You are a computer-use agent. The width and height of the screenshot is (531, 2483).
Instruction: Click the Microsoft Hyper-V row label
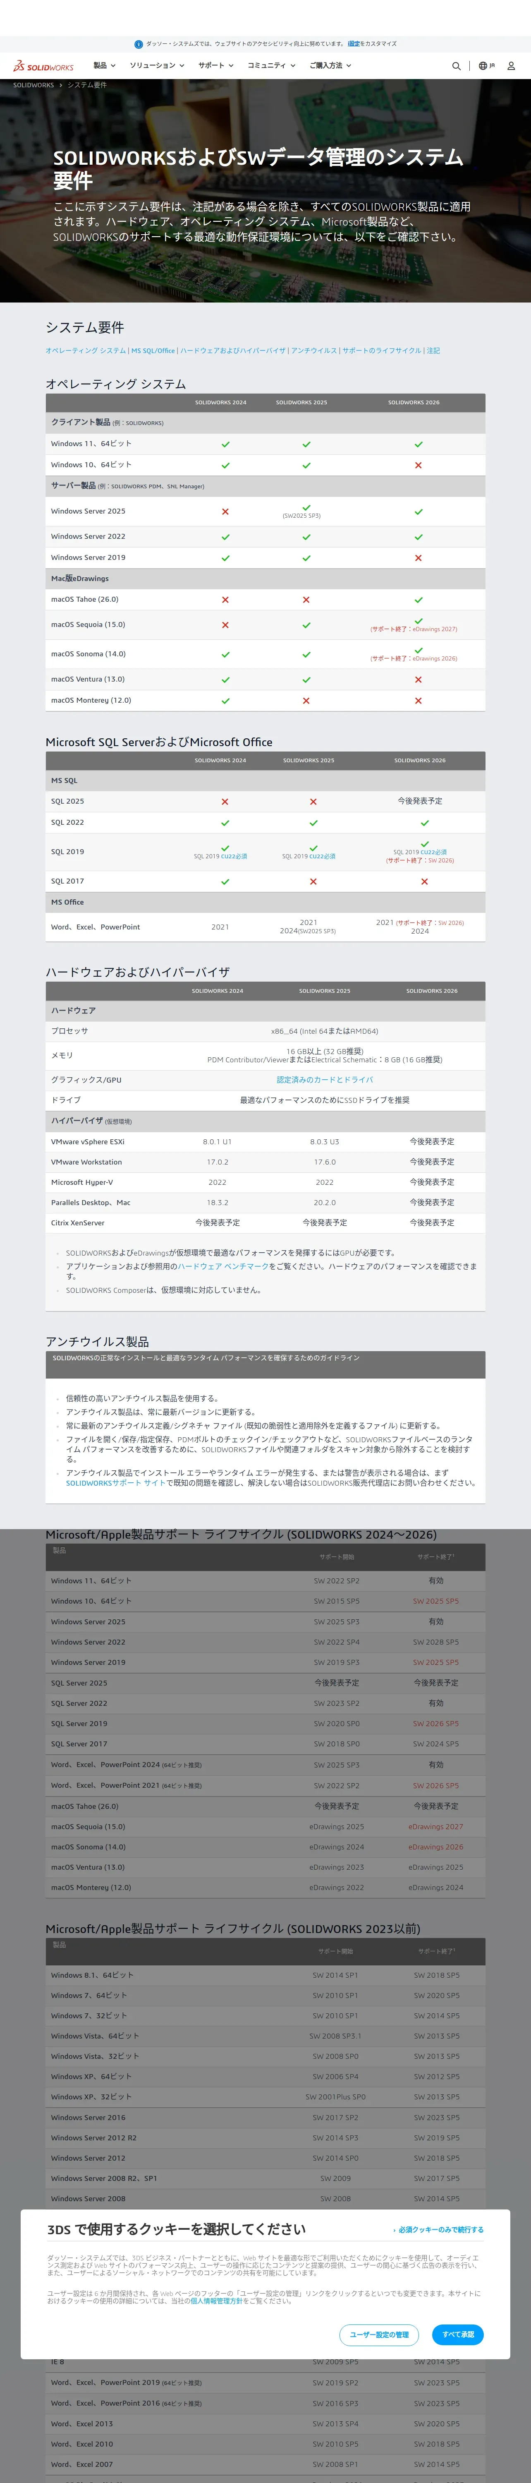point(82,1182)
